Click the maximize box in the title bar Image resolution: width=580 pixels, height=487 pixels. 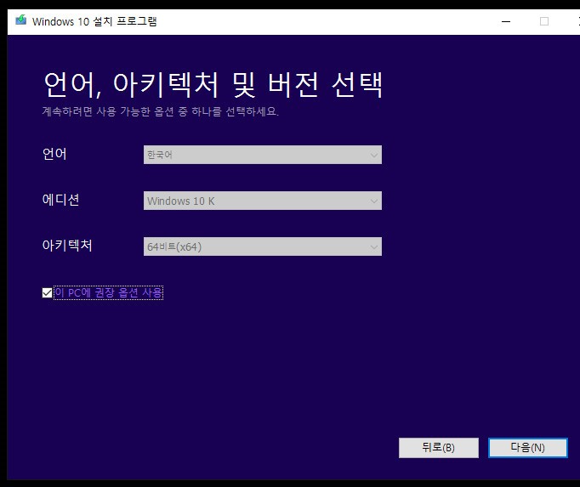pos(544,21)
